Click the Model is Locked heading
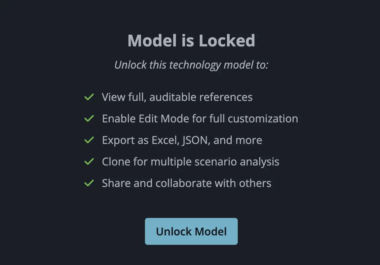This screenshot has width=380, height=265. [191, 41]
